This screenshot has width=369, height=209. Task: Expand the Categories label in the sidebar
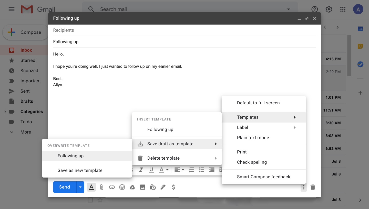click(x=5, y=112)
